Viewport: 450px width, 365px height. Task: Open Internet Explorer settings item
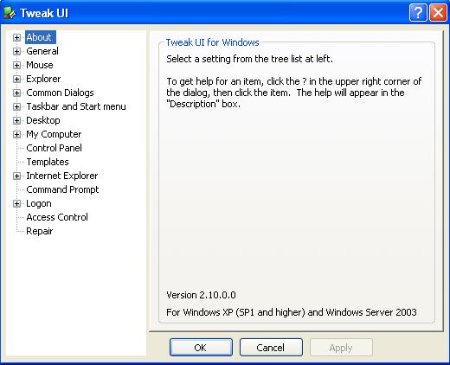point(62,176)
